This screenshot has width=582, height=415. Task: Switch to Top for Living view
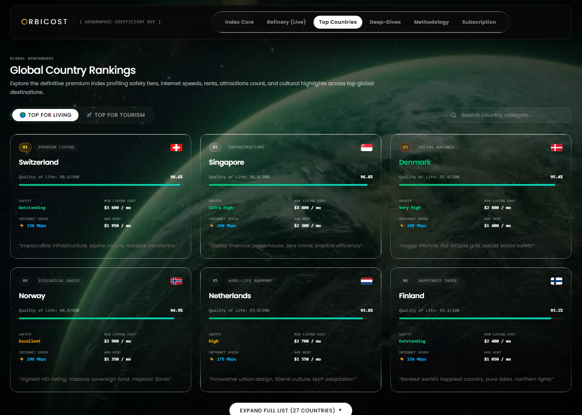click(x=46, y=115)
